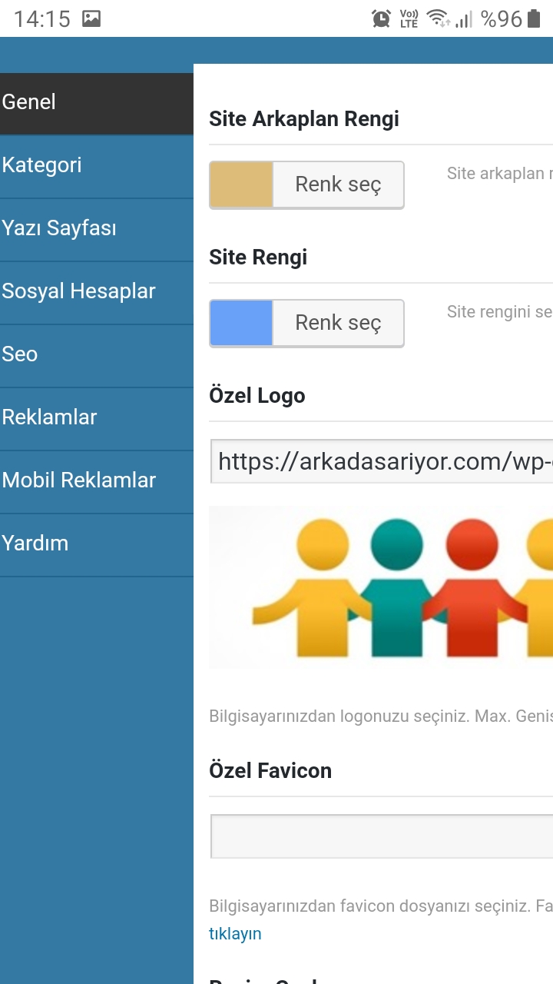Open the Genel settings tab
The width and height of the screenshot is (553, 984).
(x=97, y=104)
